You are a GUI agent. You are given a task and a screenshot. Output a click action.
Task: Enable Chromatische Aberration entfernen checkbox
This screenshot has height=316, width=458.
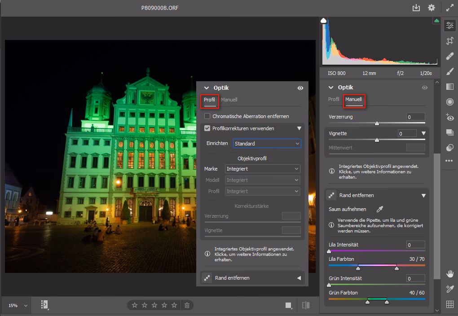pyautogui.click(x=207, y=116)
